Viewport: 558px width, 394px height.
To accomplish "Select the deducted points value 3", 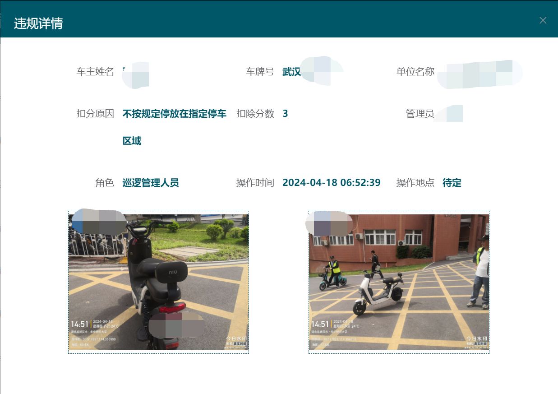I will pyautogui.click(x=285, y=114).
